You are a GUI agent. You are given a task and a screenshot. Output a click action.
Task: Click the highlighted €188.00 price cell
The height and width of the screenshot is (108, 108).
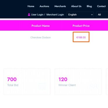(81, 37)
